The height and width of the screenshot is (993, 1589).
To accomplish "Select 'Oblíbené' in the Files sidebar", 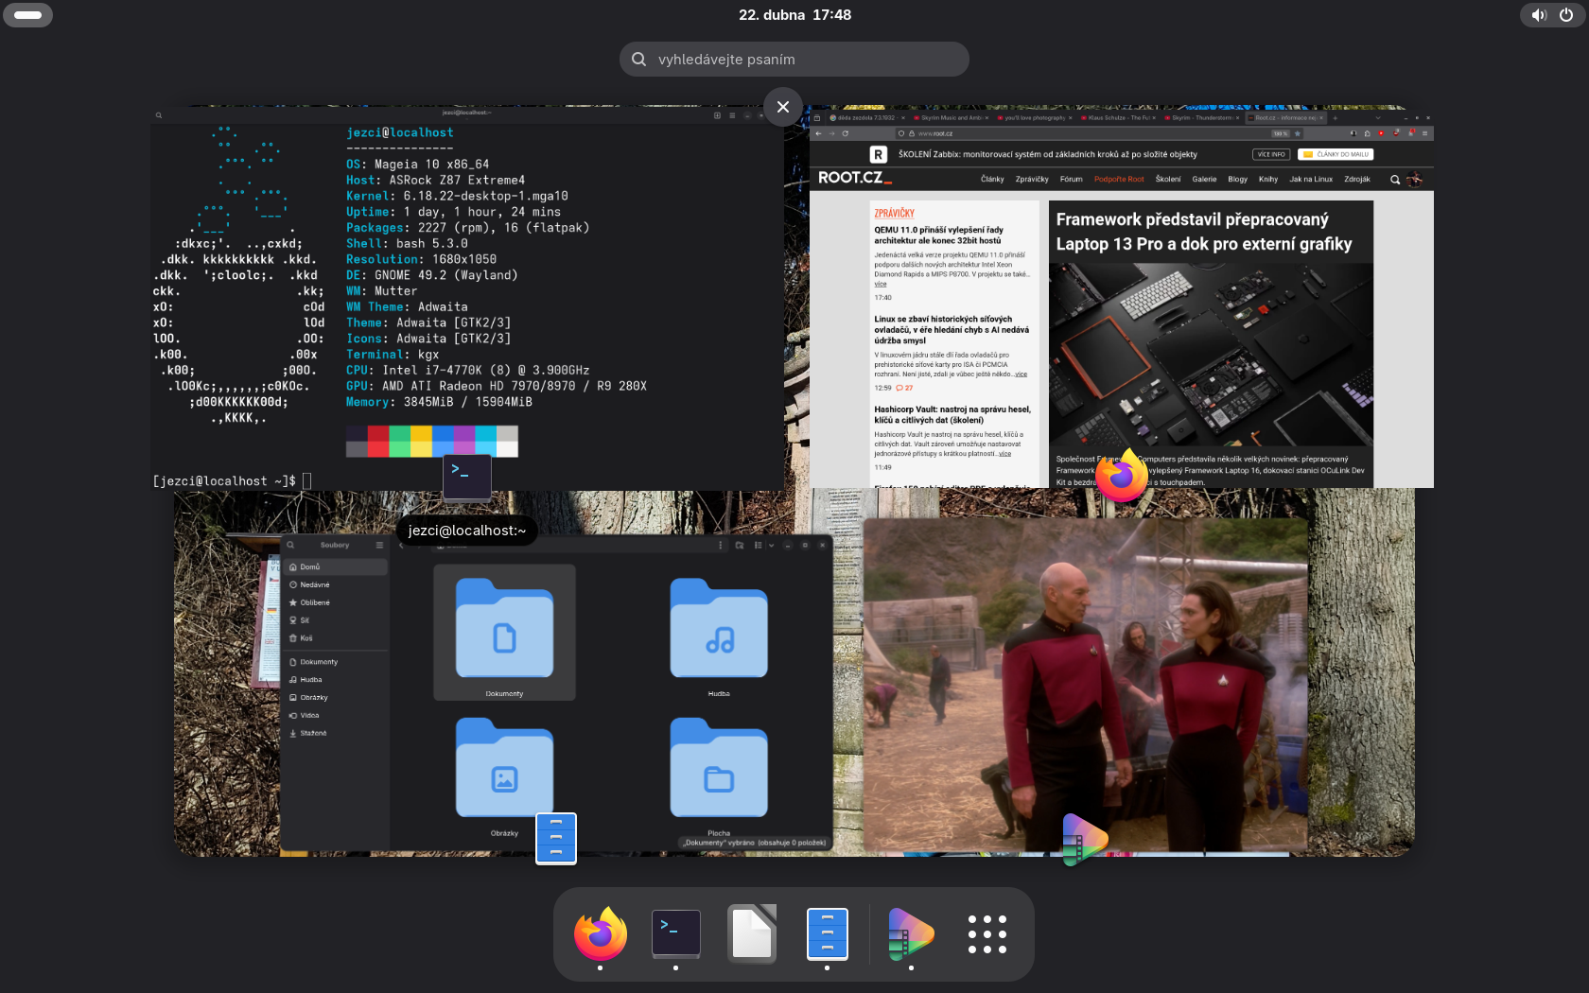I will coord(336,602).
